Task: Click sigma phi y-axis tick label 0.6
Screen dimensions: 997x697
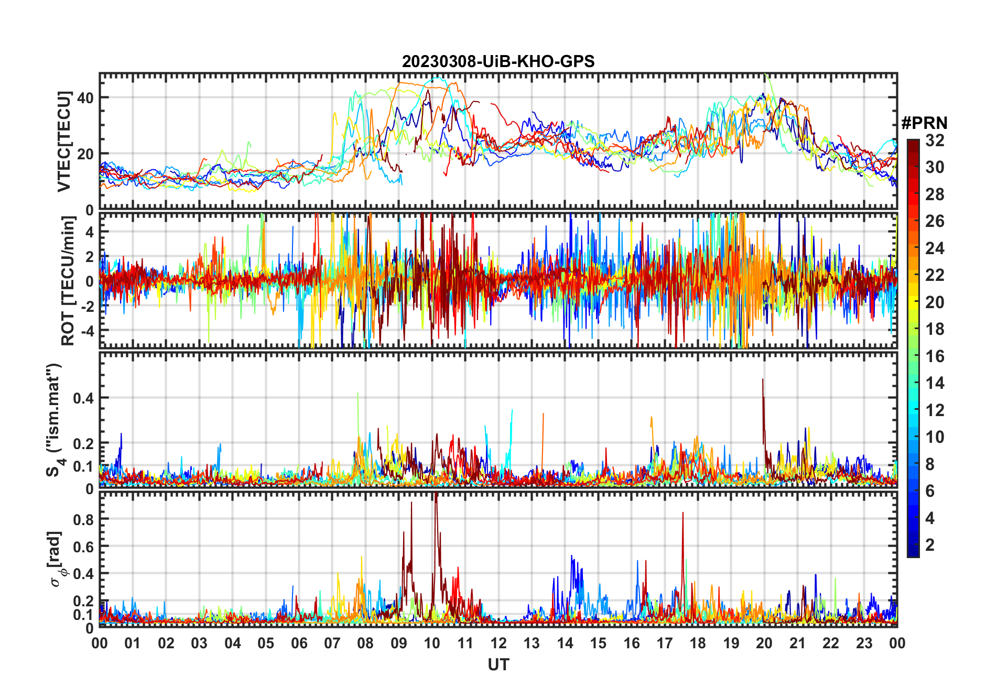Action: pos(83,547)
